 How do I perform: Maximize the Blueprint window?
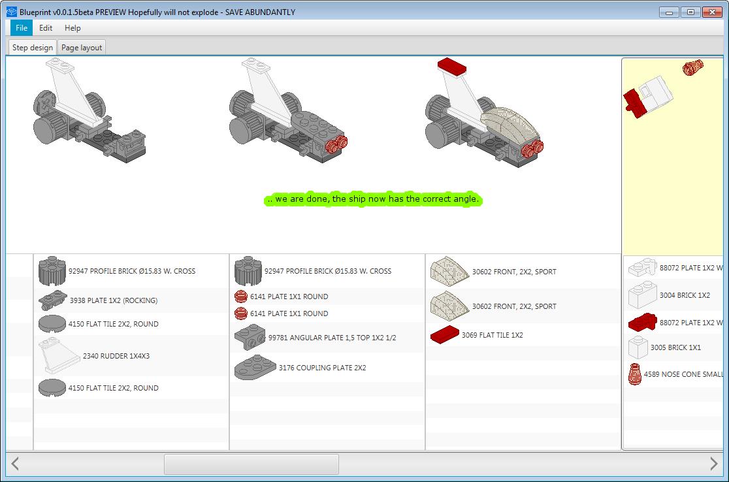coord(691,12)
